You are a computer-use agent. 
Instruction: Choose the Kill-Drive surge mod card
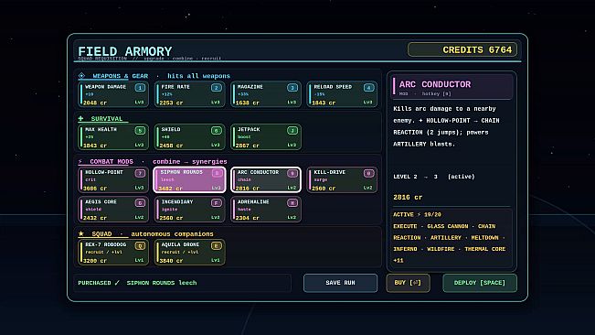342,179
